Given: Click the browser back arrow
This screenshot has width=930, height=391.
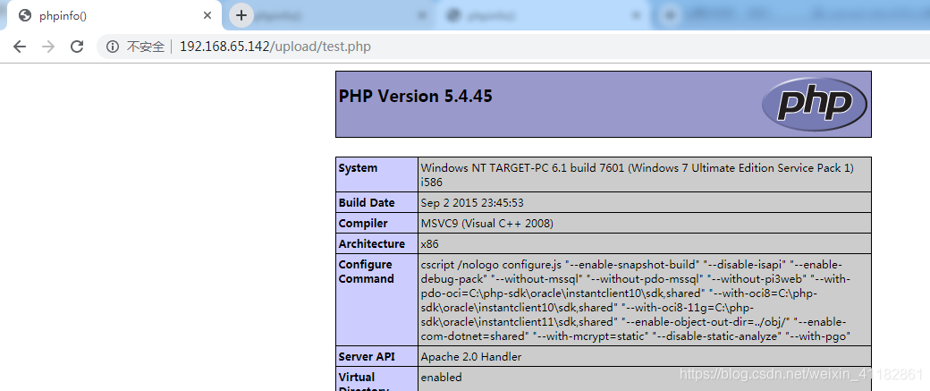Looking at the screenshot, I should (20, 47).
